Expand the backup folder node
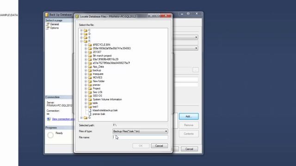The width and height of the screenshot is (296, 166). (86, 71)
